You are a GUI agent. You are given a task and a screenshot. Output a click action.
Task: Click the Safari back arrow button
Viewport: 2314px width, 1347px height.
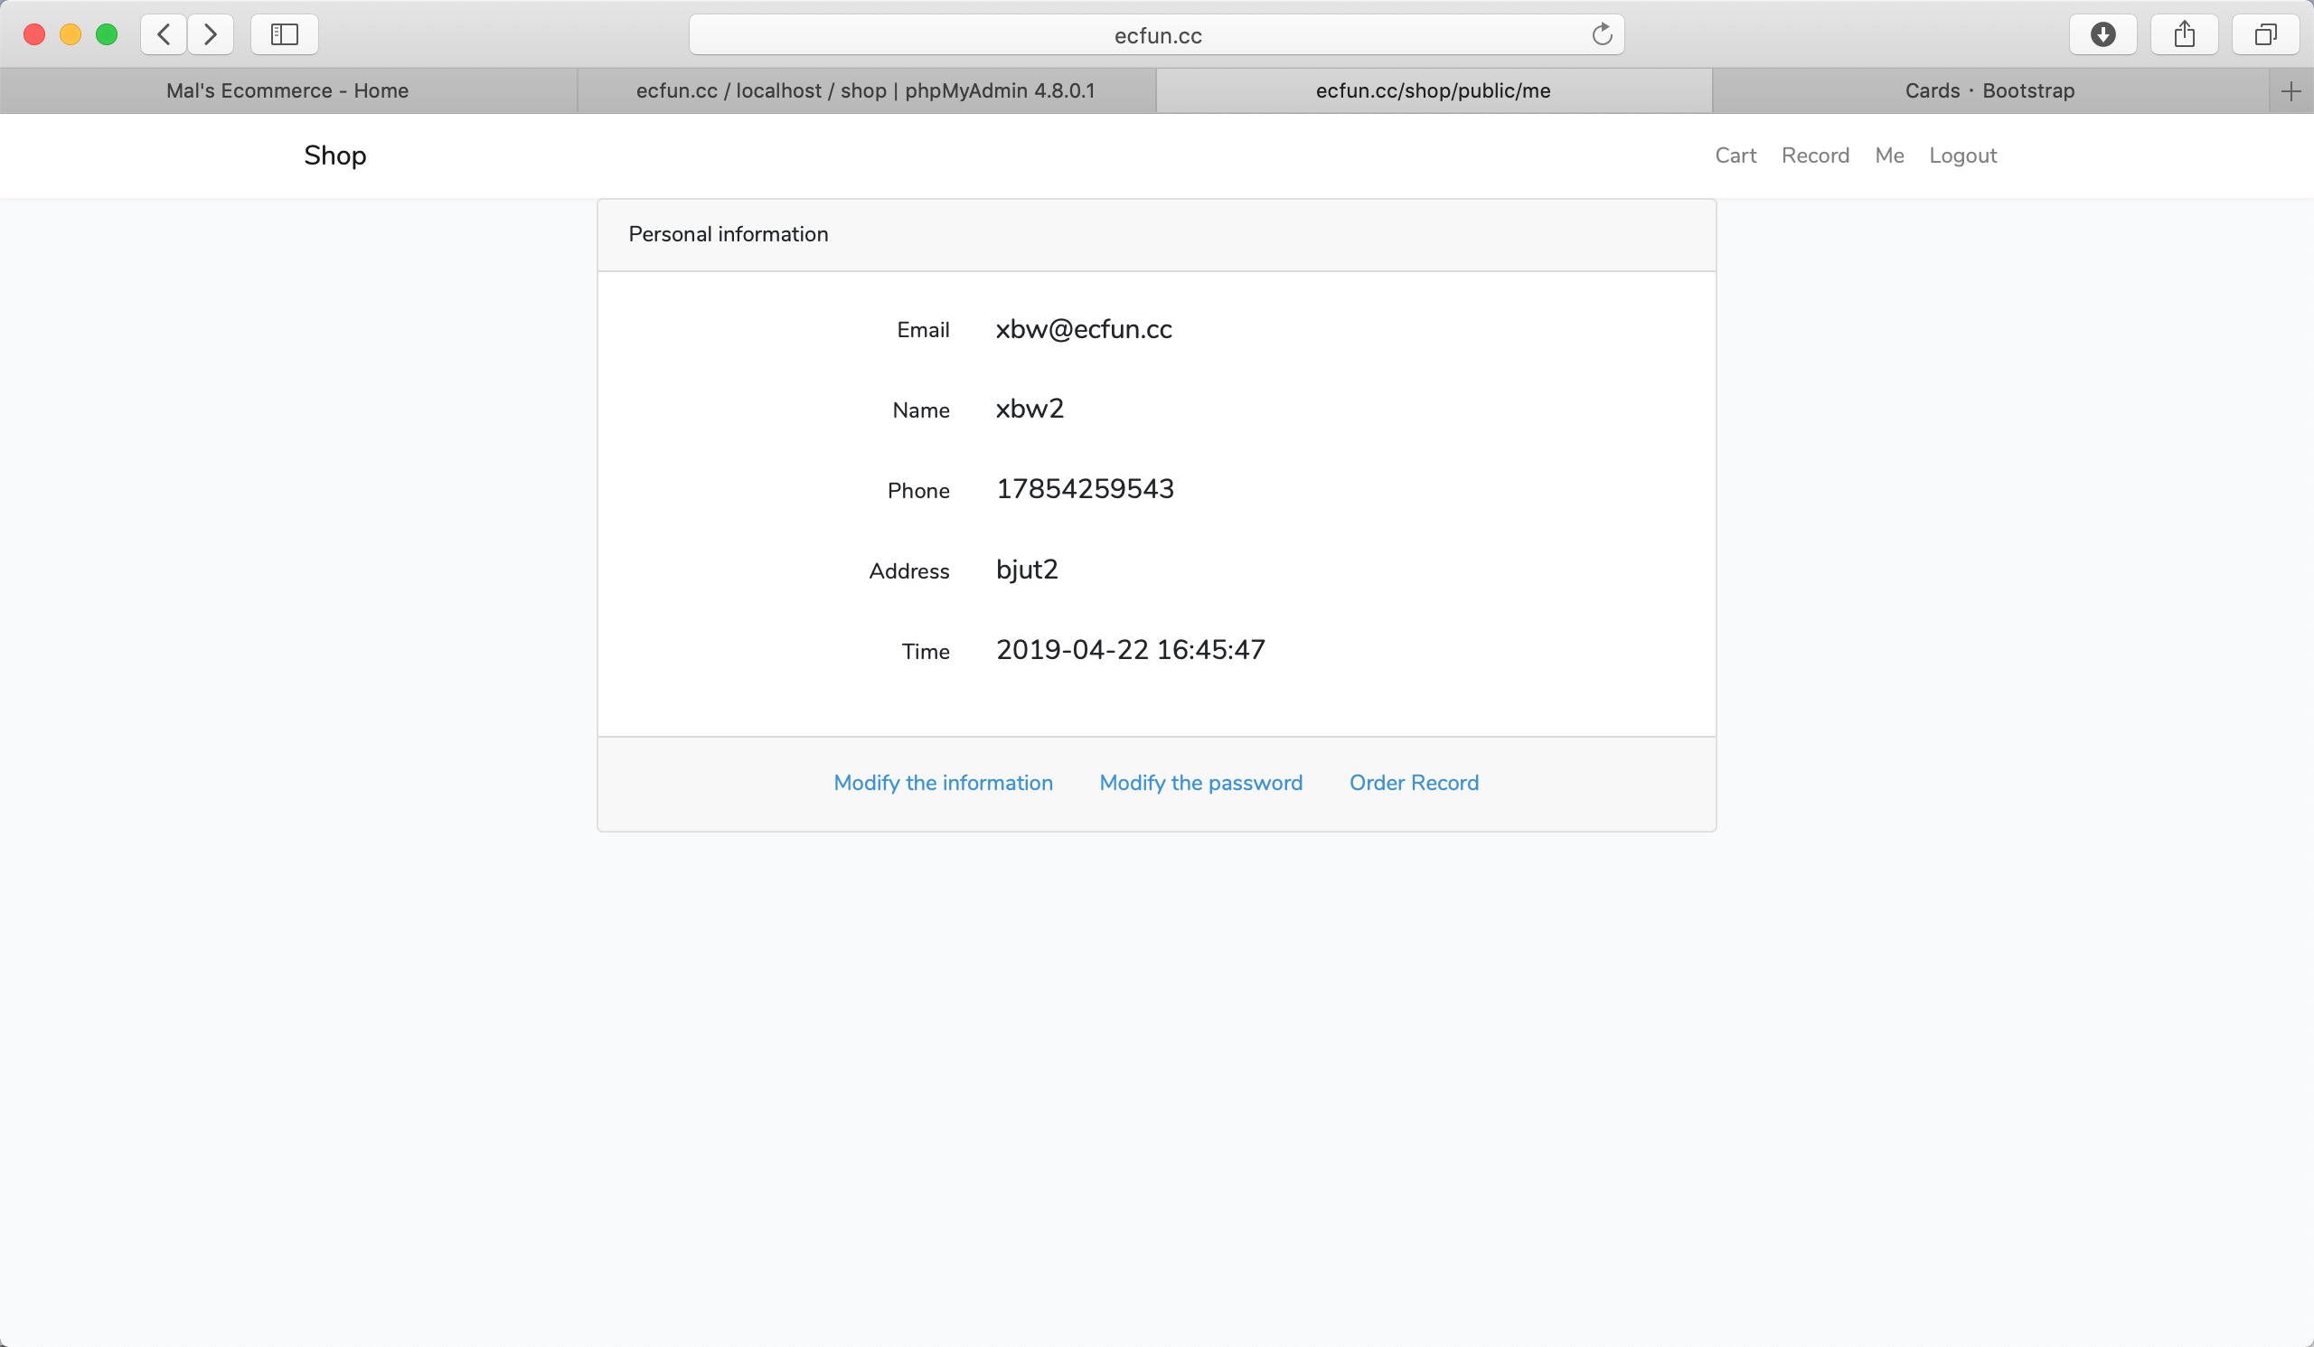[x=165, y=35]
